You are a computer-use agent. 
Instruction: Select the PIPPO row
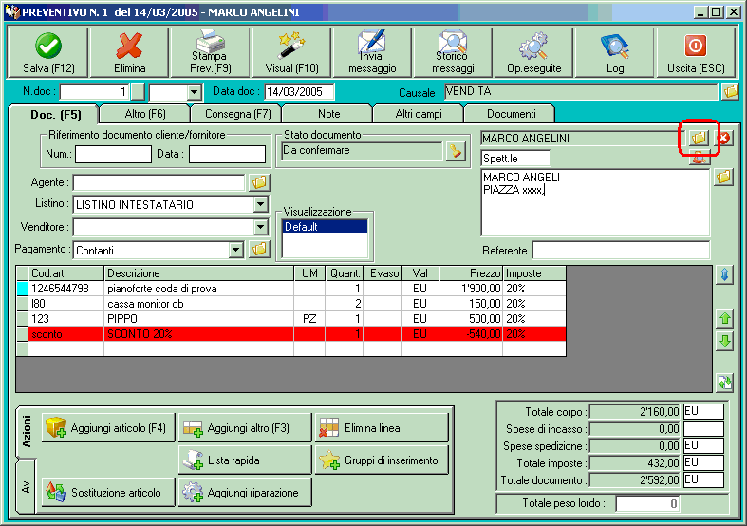pyautogui.click(x=291, y=319)
